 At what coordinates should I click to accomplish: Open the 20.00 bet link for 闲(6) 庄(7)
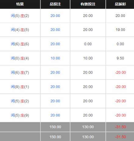pyautogui.click(x=55, y=72)
